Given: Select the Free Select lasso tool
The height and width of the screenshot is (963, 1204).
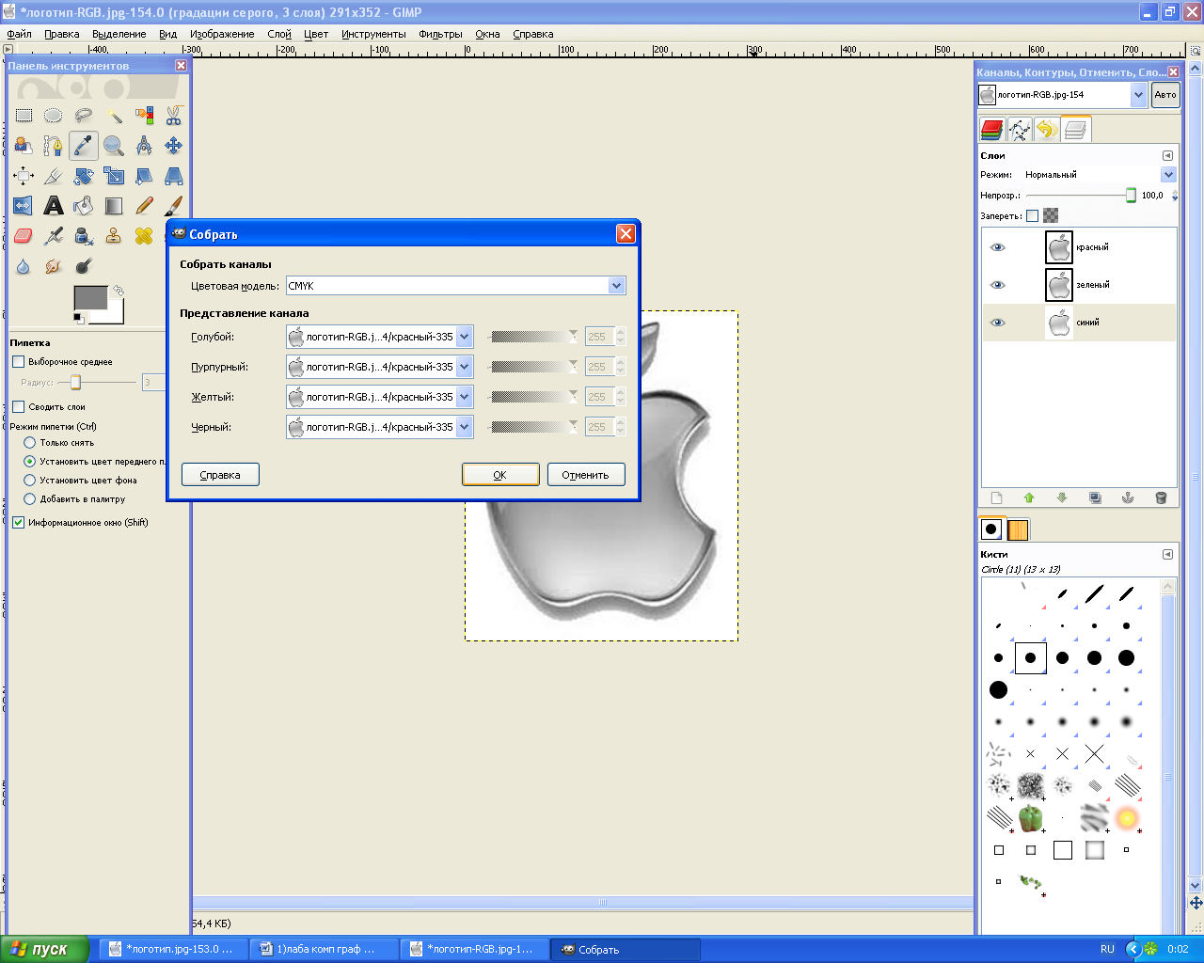Looking at the screenshot, I should [84, 116].
